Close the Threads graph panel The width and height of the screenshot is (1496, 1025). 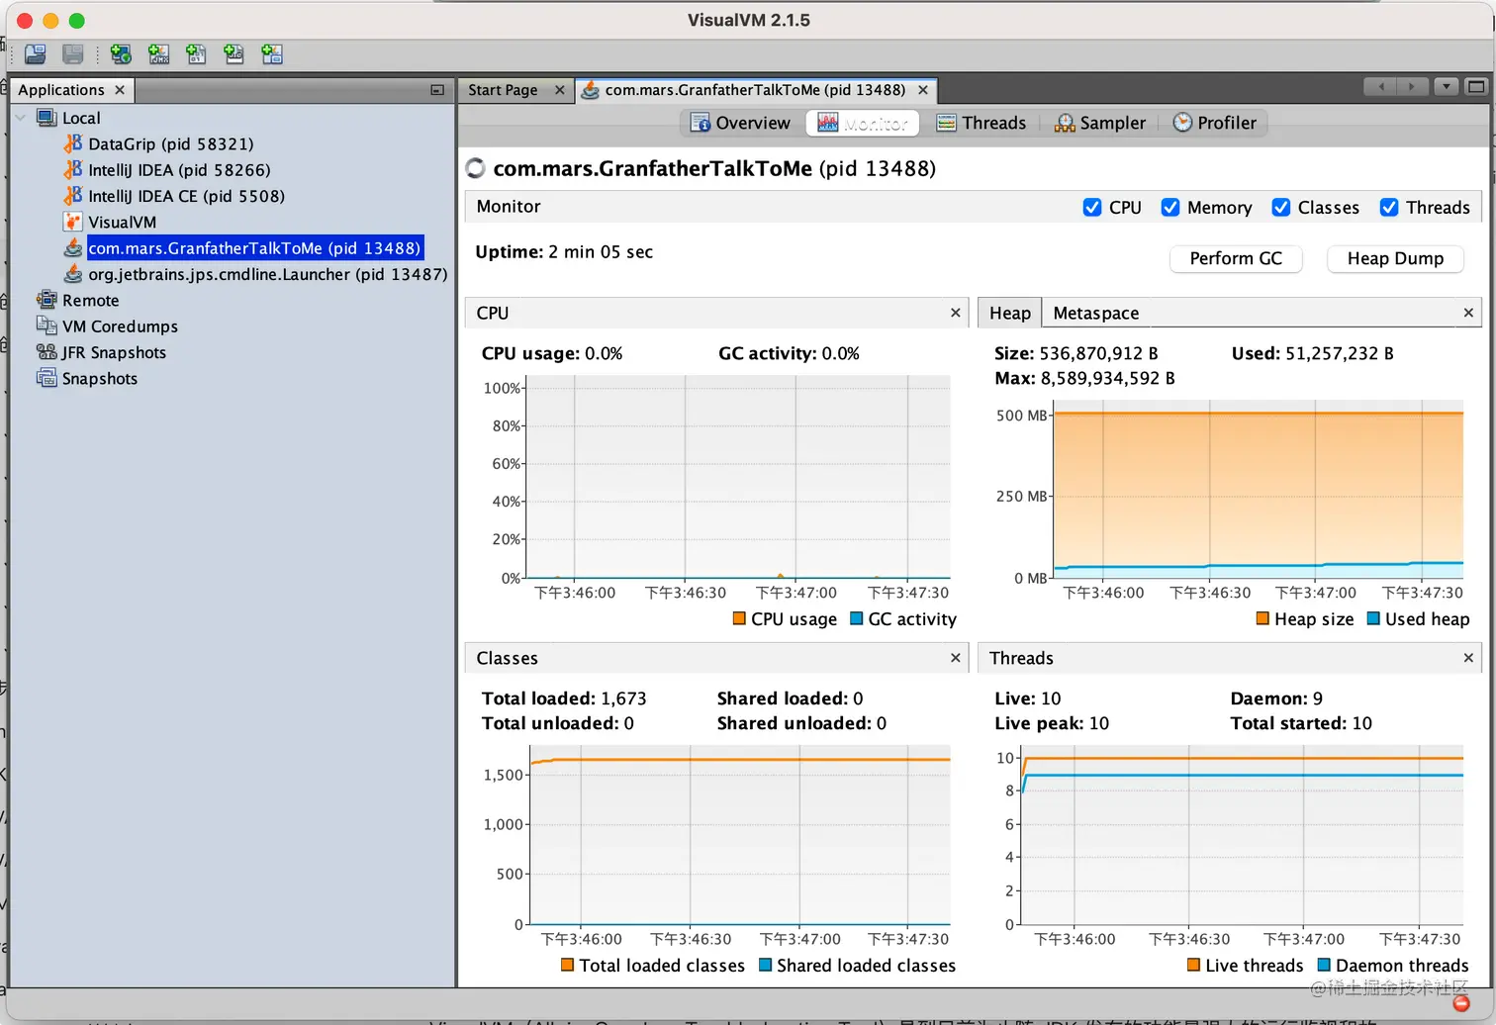(1468, 658)
